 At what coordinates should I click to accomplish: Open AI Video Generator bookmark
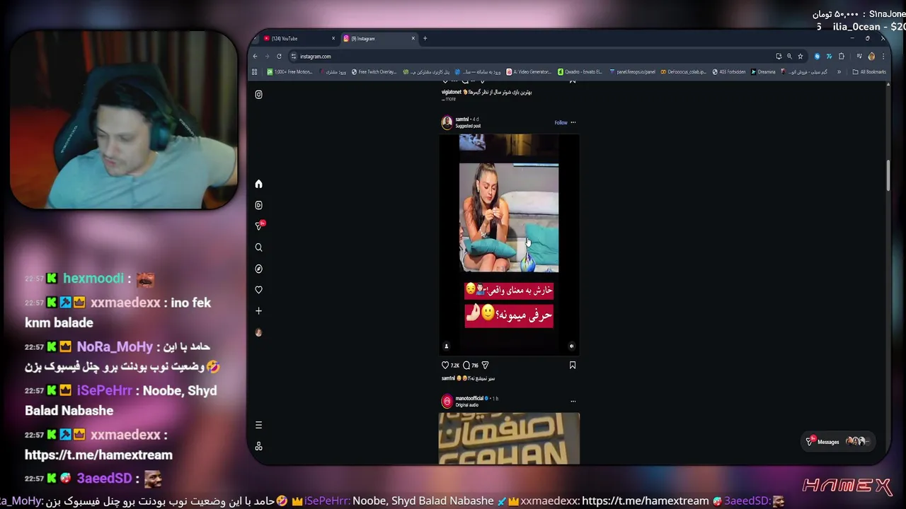click(529, 71)
